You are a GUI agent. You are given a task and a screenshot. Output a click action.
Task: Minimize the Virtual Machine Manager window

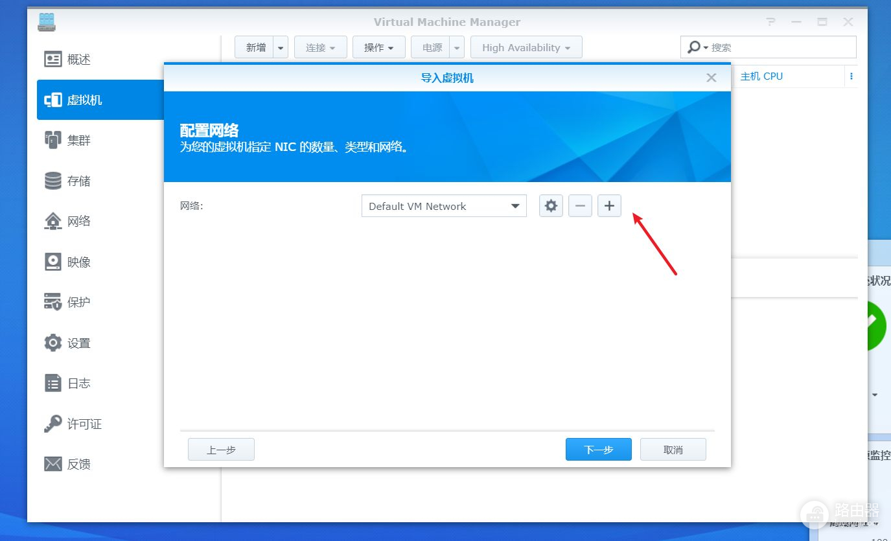pos(796,22)
